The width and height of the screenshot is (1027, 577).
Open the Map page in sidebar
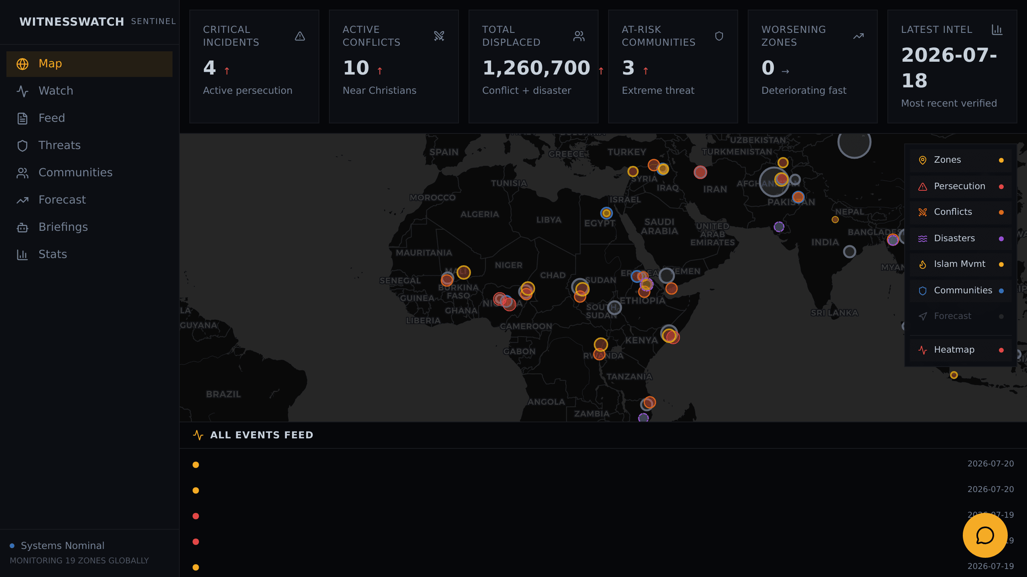tap(89, 64)
